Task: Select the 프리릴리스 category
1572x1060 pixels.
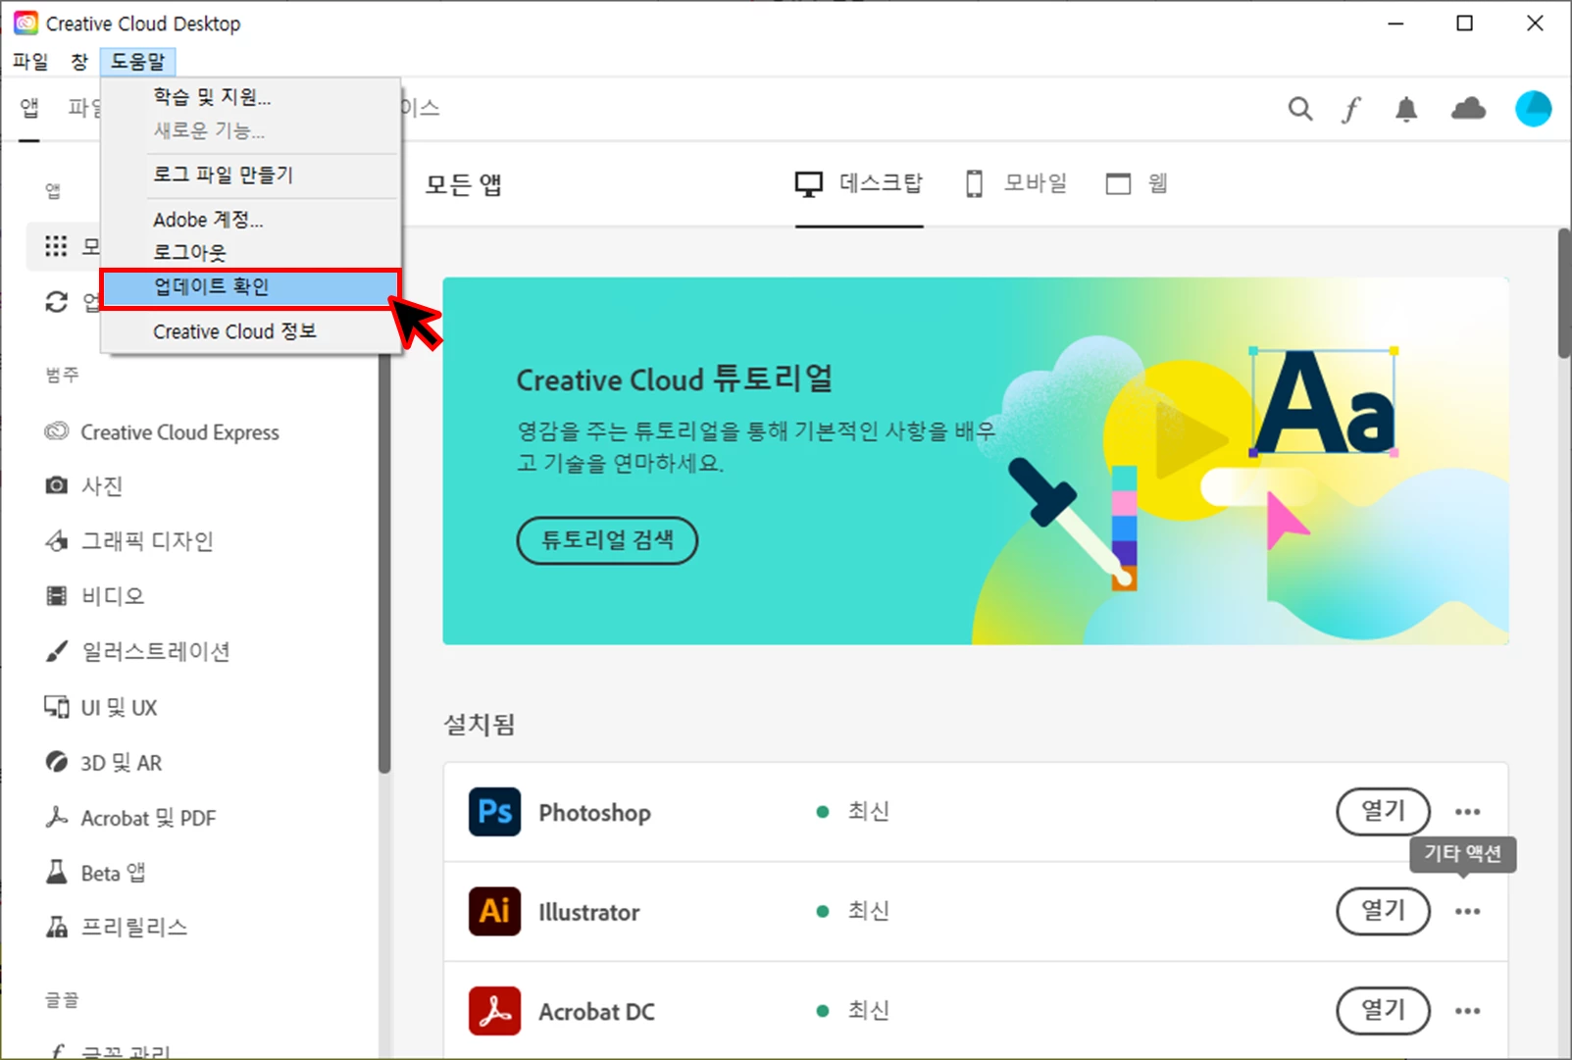Action: click(x=116, y=928)
